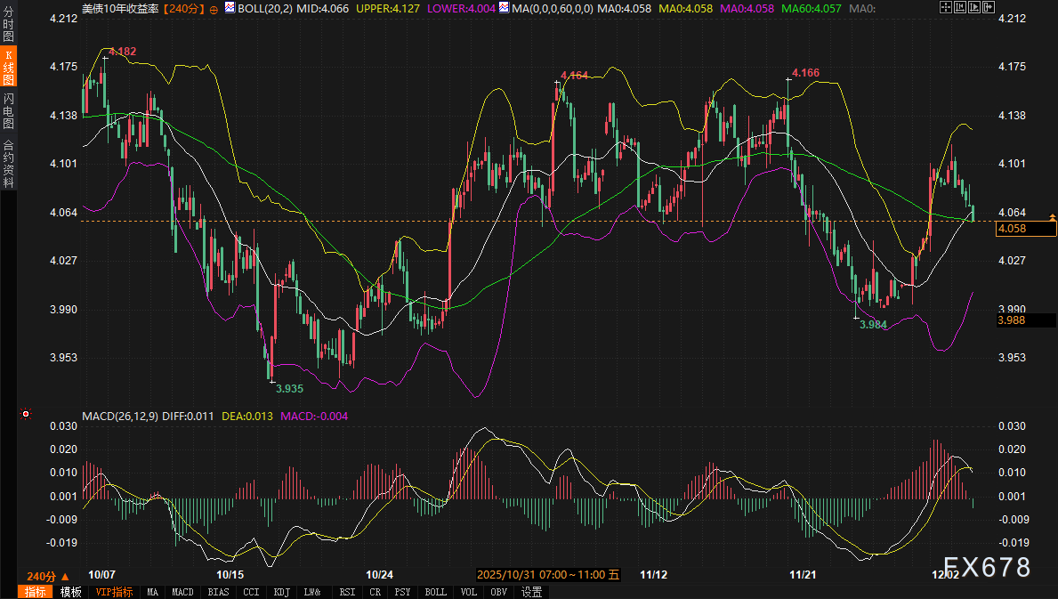
Task: Click the last of four top-right chart icons
Action: 987,7
